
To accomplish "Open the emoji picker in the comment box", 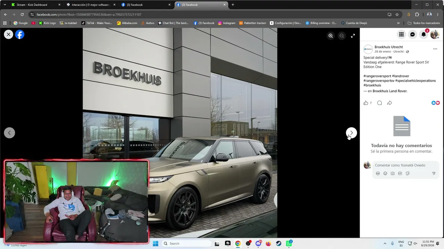I will point(385,173).
